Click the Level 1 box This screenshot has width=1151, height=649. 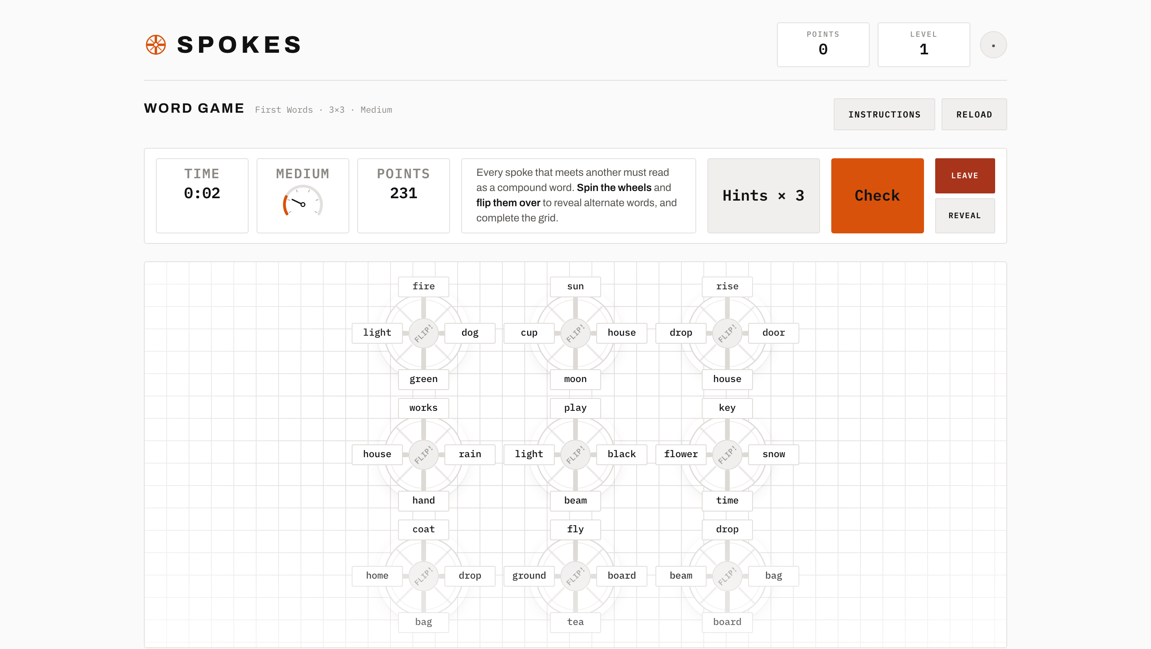tap(924, 45)
